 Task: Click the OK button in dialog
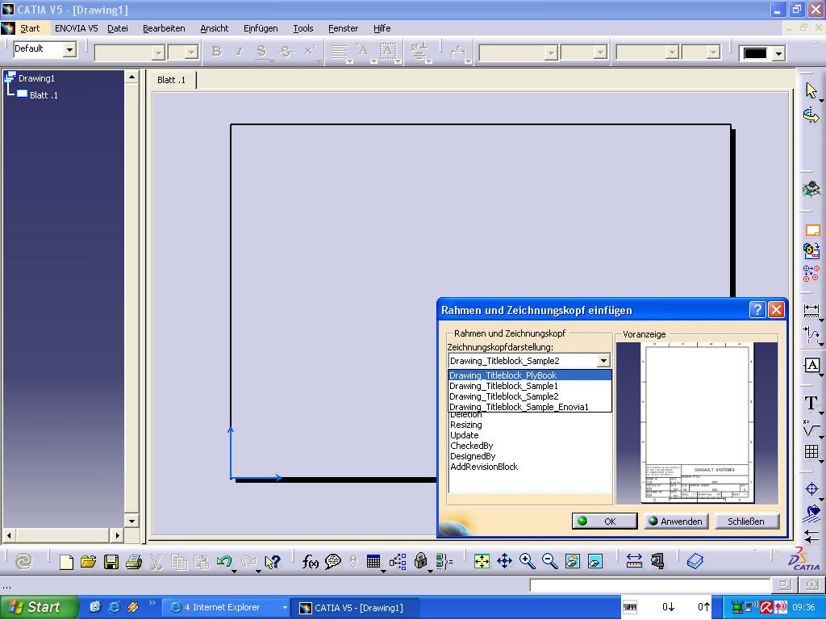click(604, 522)
